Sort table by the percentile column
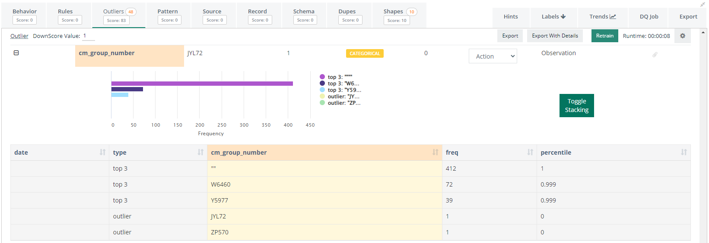 684,152
